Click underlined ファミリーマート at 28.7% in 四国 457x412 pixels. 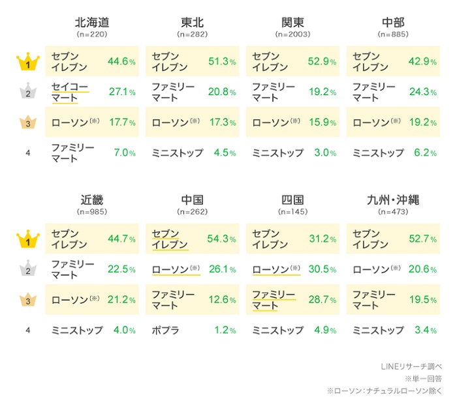pos(274,300)
